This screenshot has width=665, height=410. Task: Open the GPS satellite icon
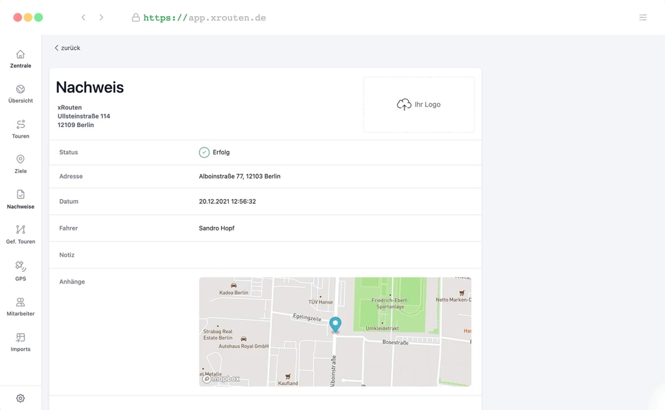coord(20,266)
